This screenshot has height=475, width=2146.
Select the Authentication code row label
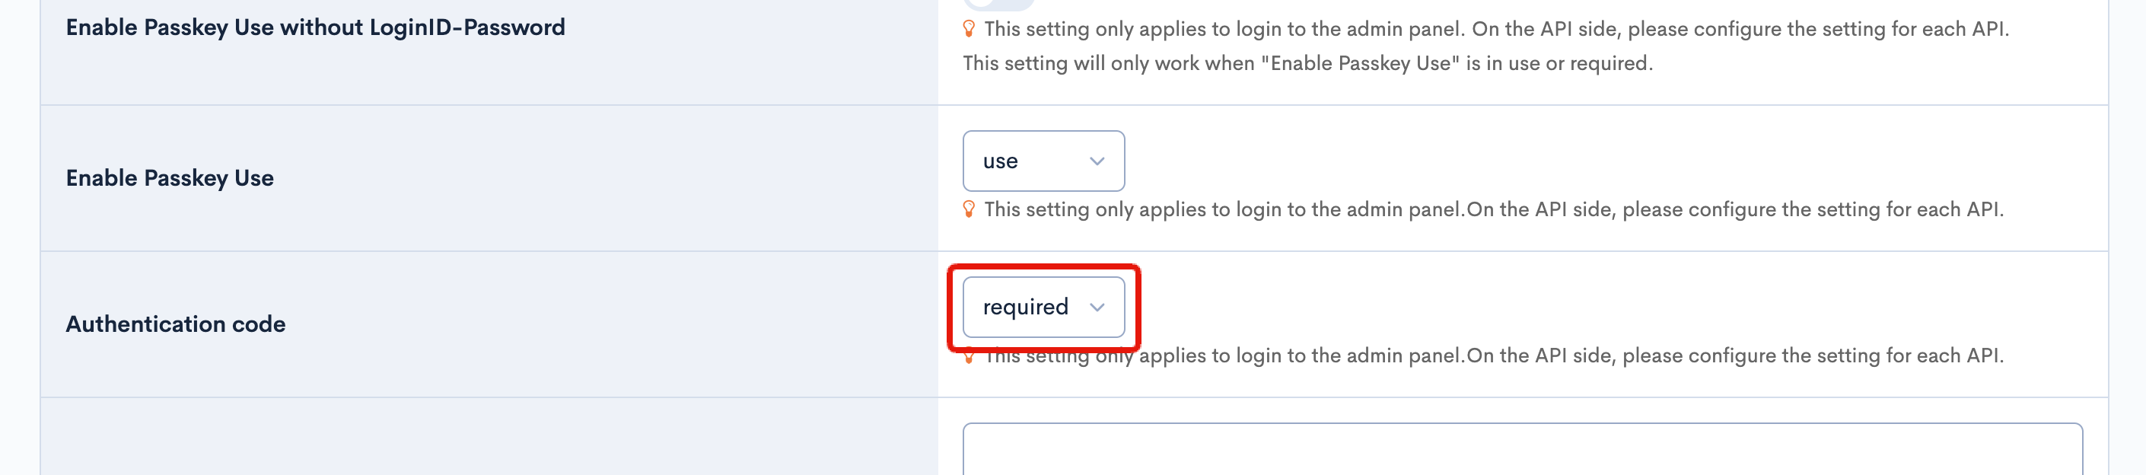(175, 324)
